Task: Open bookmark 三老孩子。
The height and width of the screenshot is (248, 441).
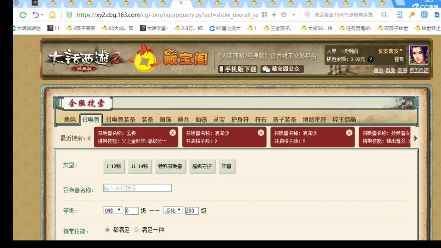Action: [278, 28]
